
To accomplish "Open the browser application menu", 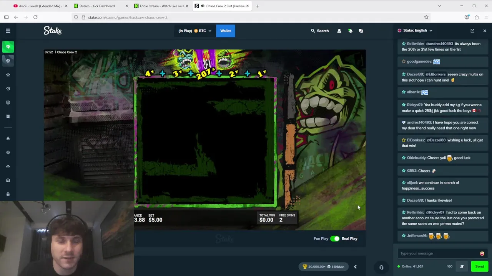I will [486, 17].
